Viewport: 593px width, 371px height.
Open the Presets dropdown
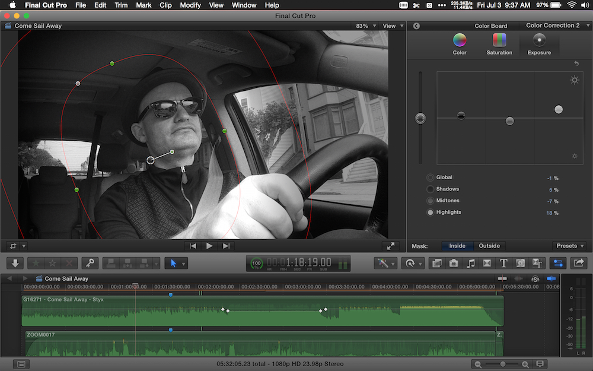569,246
